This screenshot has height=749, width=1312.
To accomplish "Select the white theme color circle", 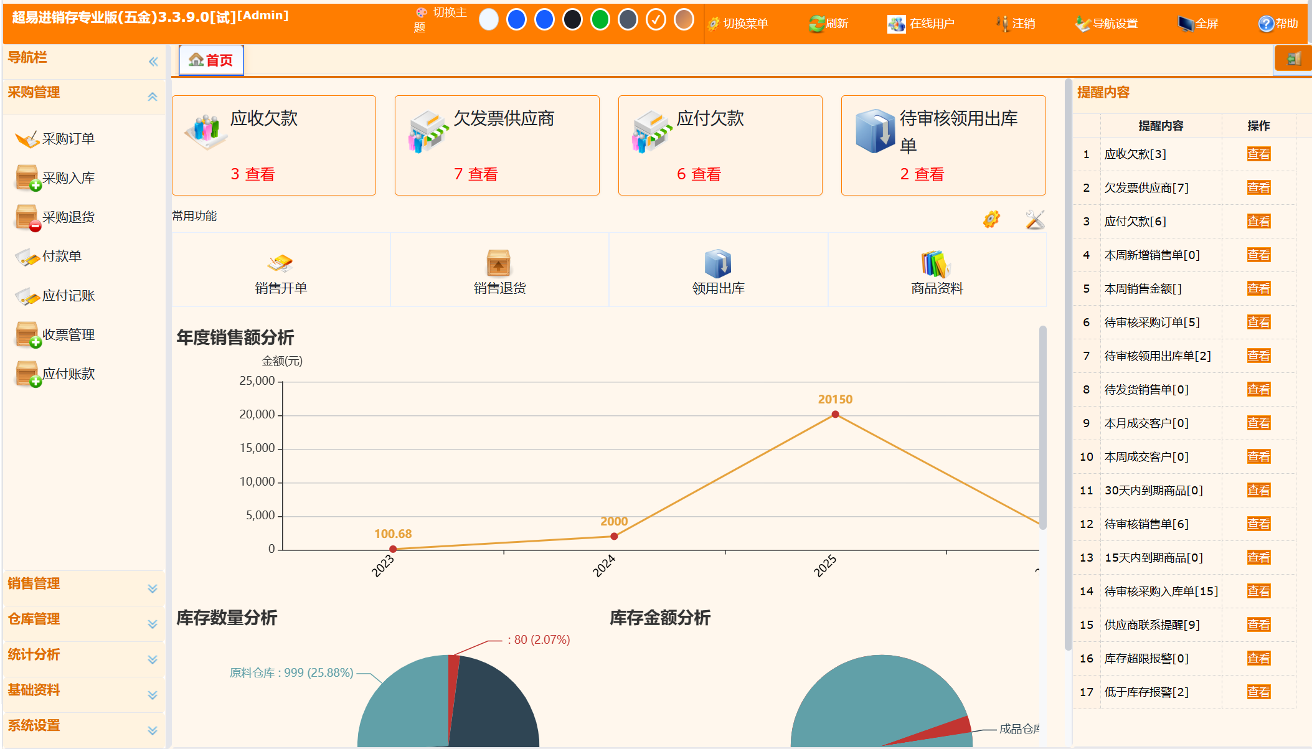I will point(489,19).
